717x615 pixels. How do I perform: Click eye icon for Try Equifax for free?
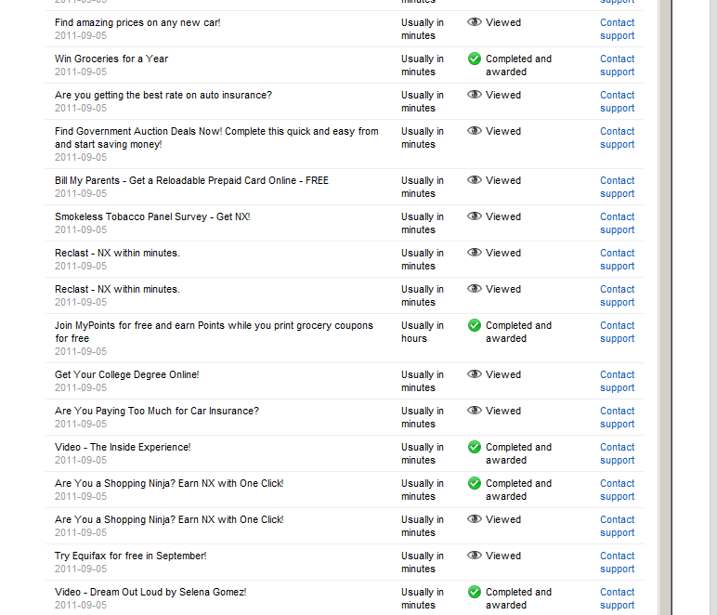point(475,556)
